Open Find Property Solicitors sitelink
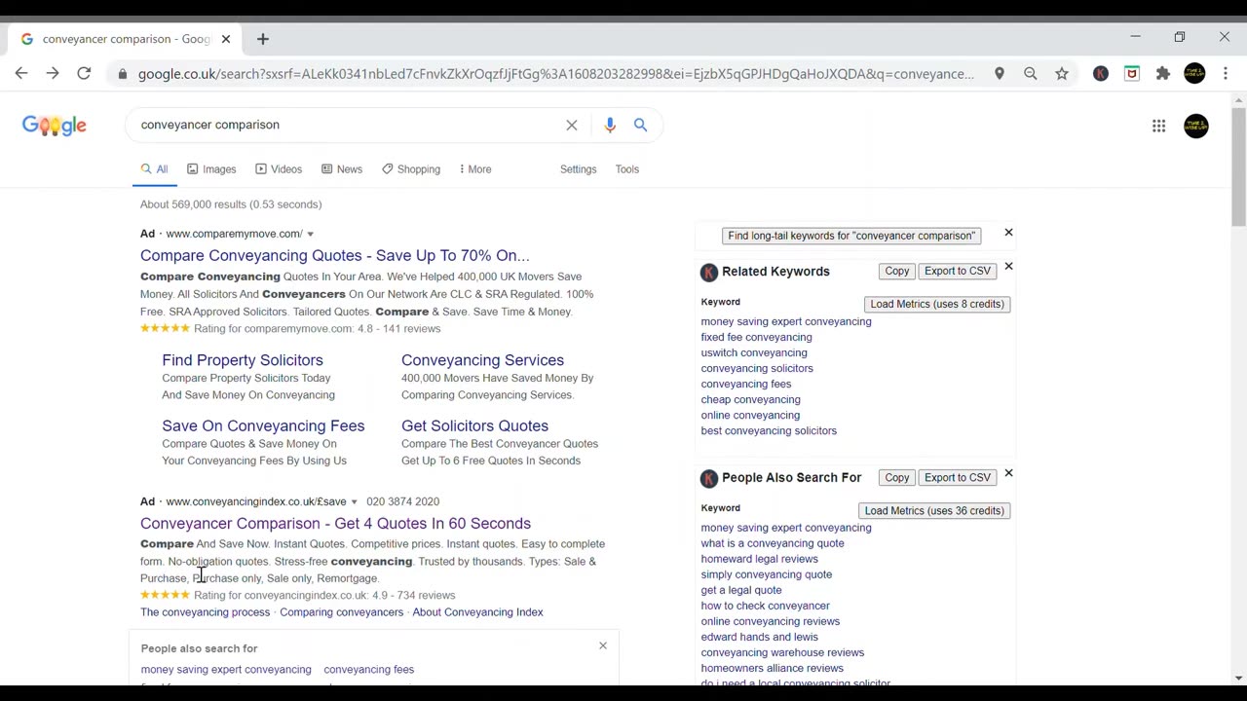This screenshot has height=701, width=1247. 243,360
